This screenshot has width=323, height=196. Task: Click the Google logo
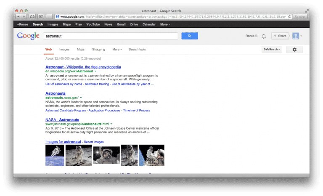coord(28,36)
